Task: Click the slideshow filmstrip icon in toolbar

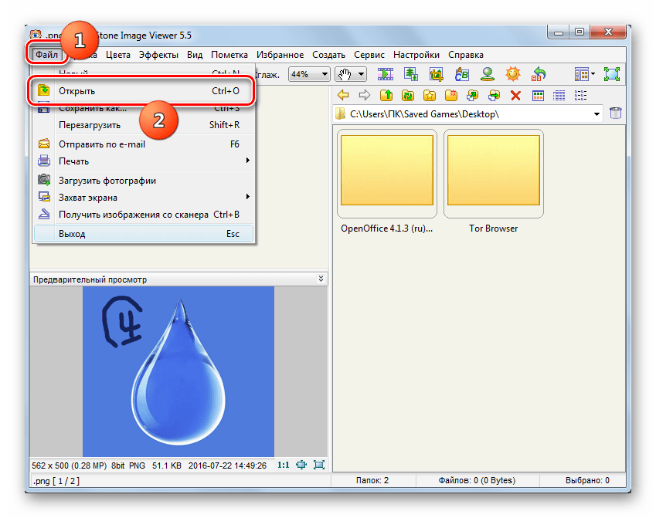Action: (386, 74)
